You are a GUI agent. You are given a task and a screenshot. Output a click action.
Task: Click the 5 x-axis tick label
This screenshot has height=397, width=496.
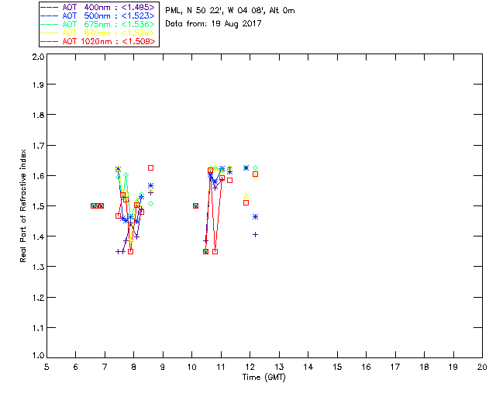46,367
